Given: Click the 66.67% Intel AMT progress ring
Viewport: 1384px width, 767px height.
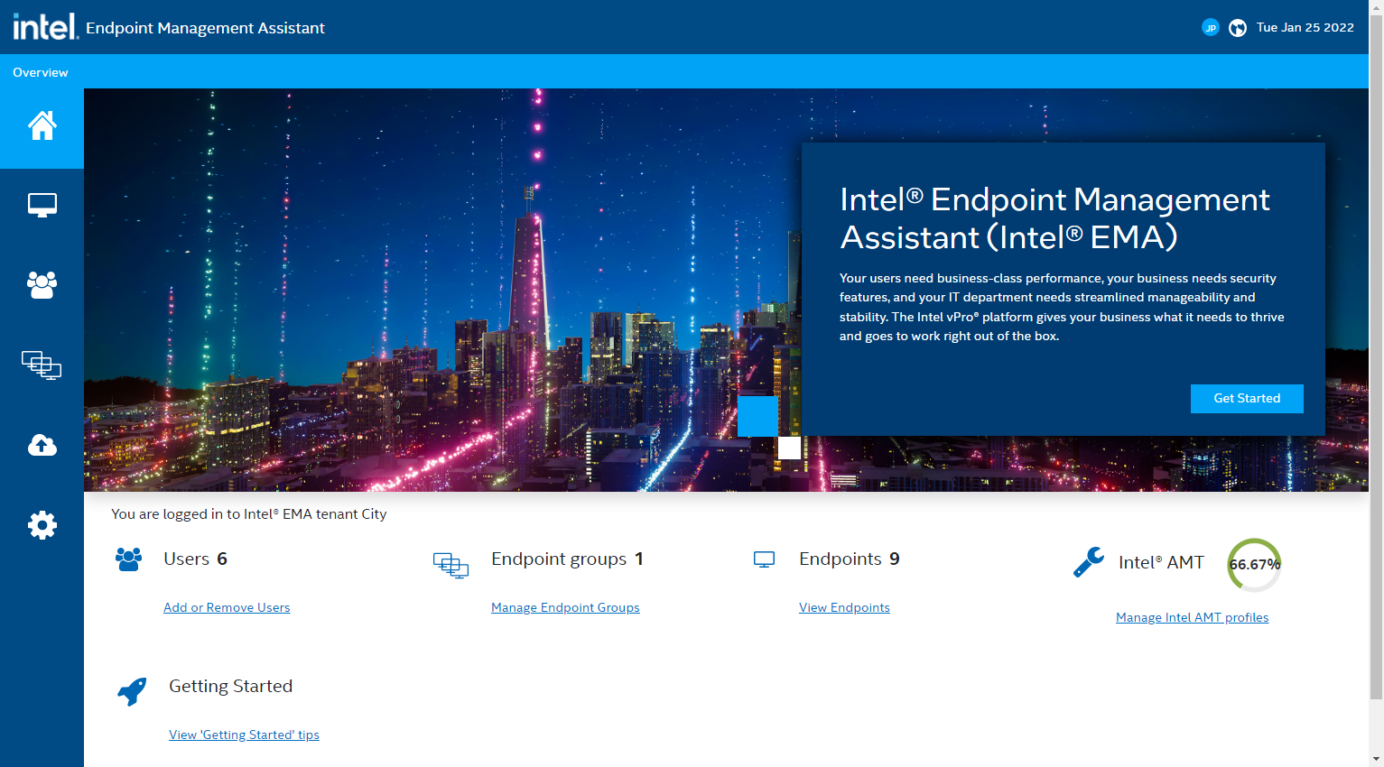Looking at the screenshot, I should click(1254, 565).
